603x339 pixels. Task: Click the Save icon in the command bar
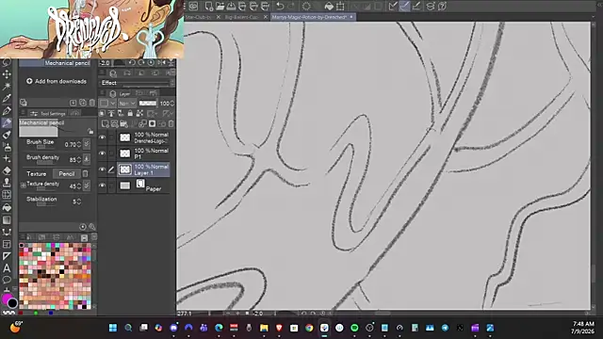[231, 7]
